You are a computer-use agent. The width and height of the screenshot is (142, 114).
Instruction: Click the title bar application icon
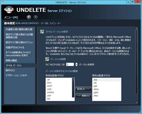click(x=3, y=2)
